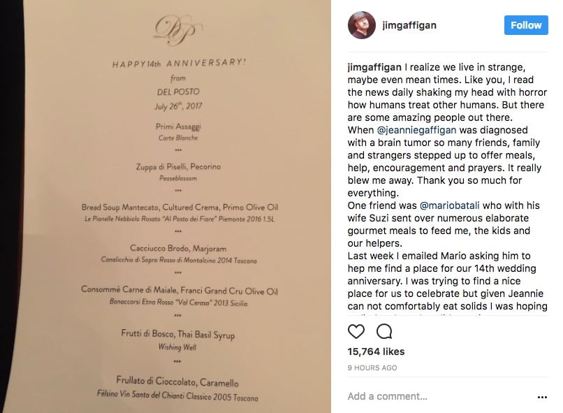Click the DP monogram logo on menu

(178, 30)
